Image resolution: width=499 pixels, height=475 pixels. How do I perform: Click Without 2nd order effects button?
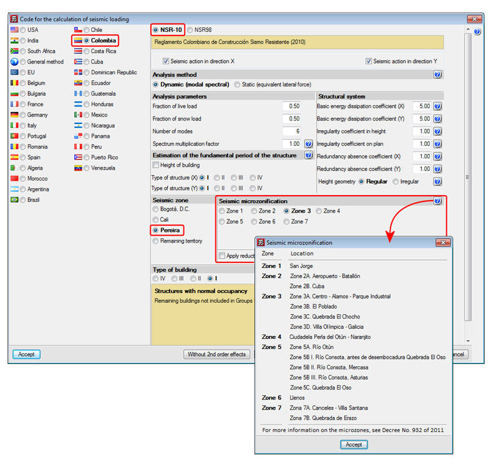tap(216, 354)
